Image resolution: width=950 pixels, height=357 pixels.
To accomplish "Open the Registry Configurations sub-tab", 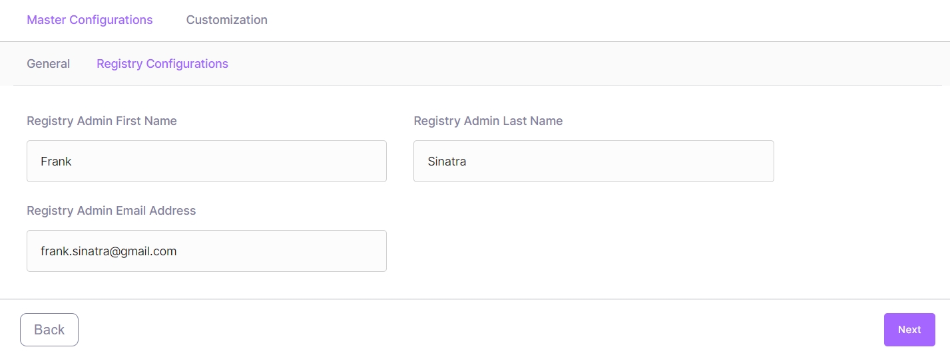I will pyautogui.click(x=162, y=64).
